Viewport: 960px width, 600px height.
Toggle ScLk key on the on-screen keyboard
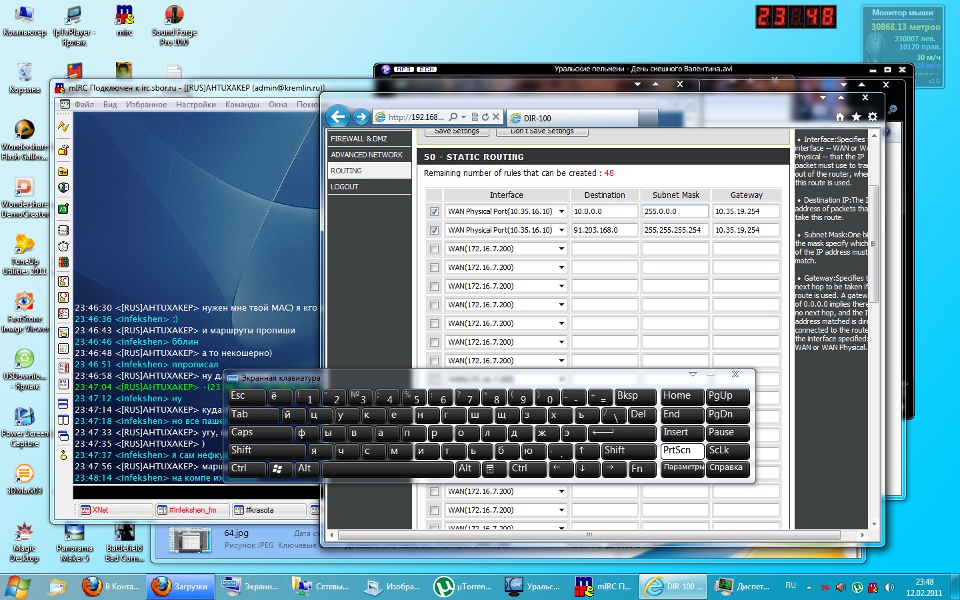(728, 451)
